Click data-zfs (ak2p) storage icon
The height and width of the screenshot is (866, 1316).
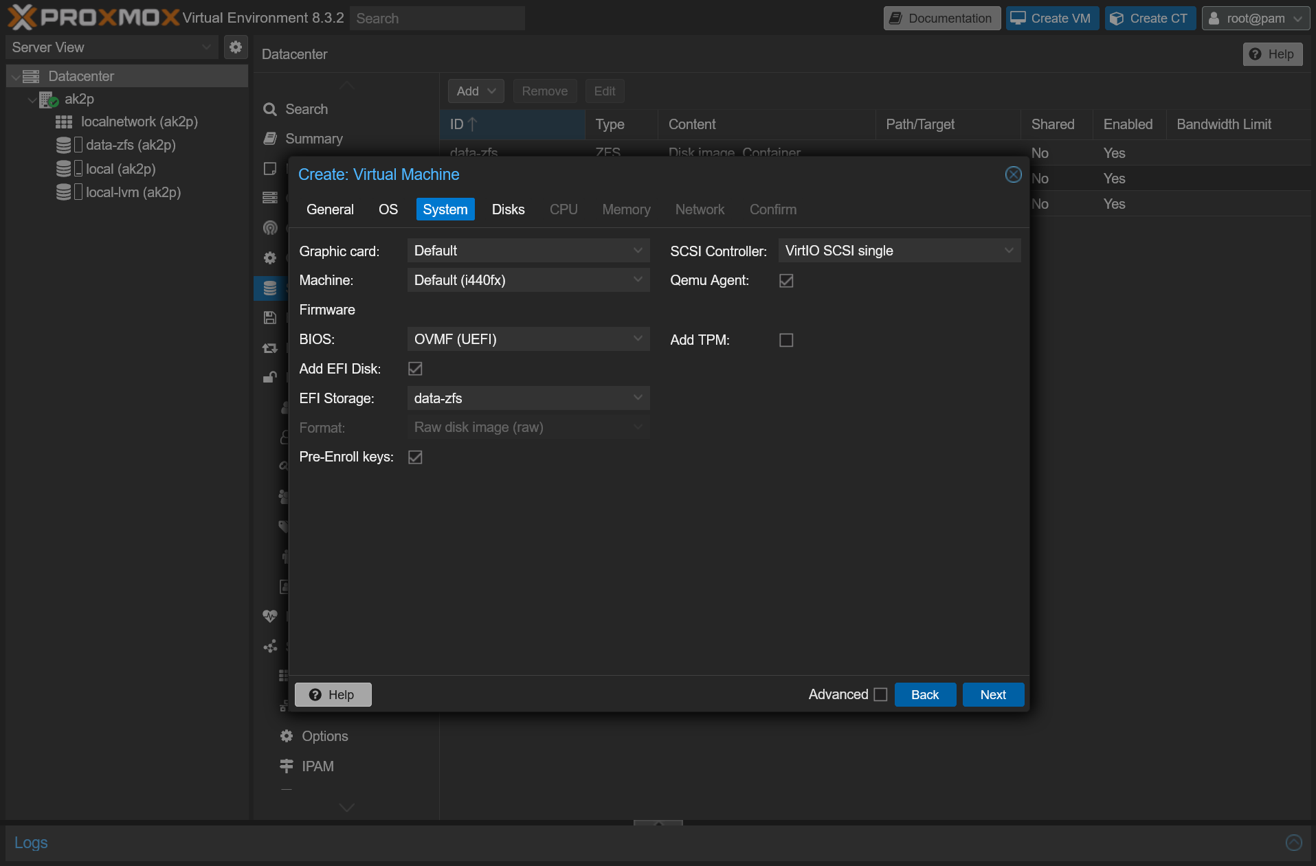(64, 146)
